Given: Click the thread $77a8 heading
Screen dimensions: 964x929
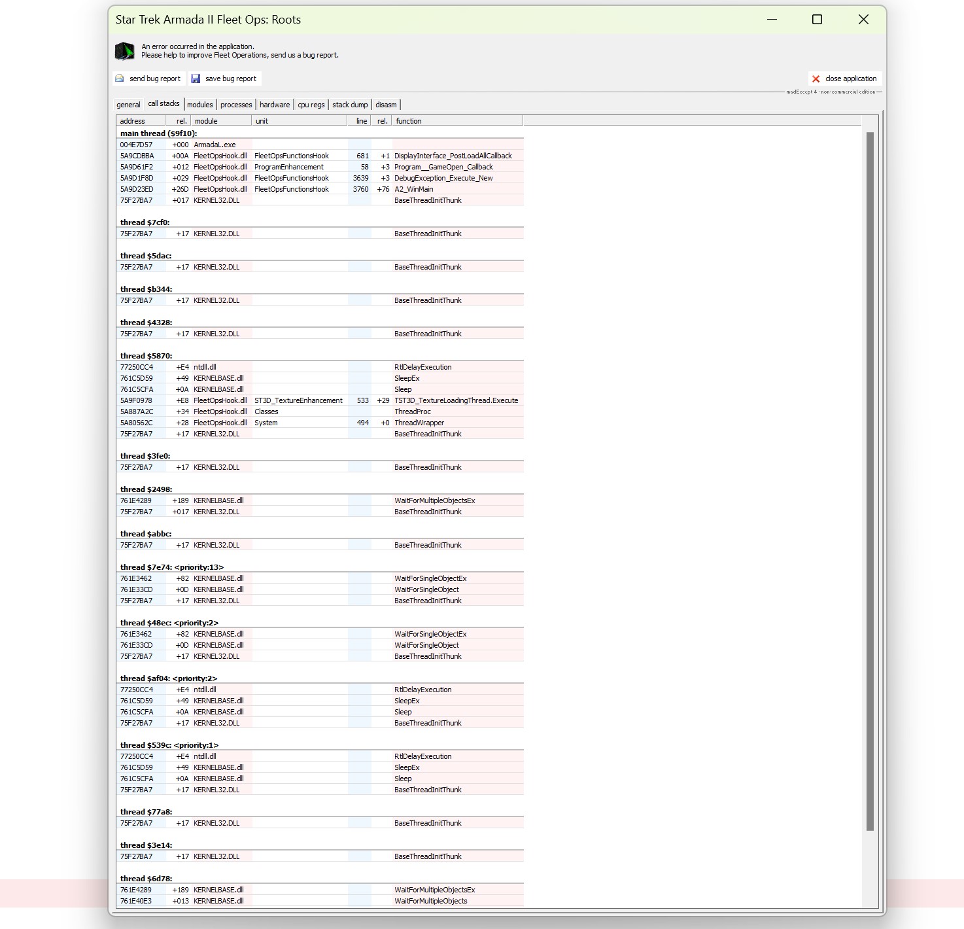Looking at the screenshot, I should coord(146,812).
